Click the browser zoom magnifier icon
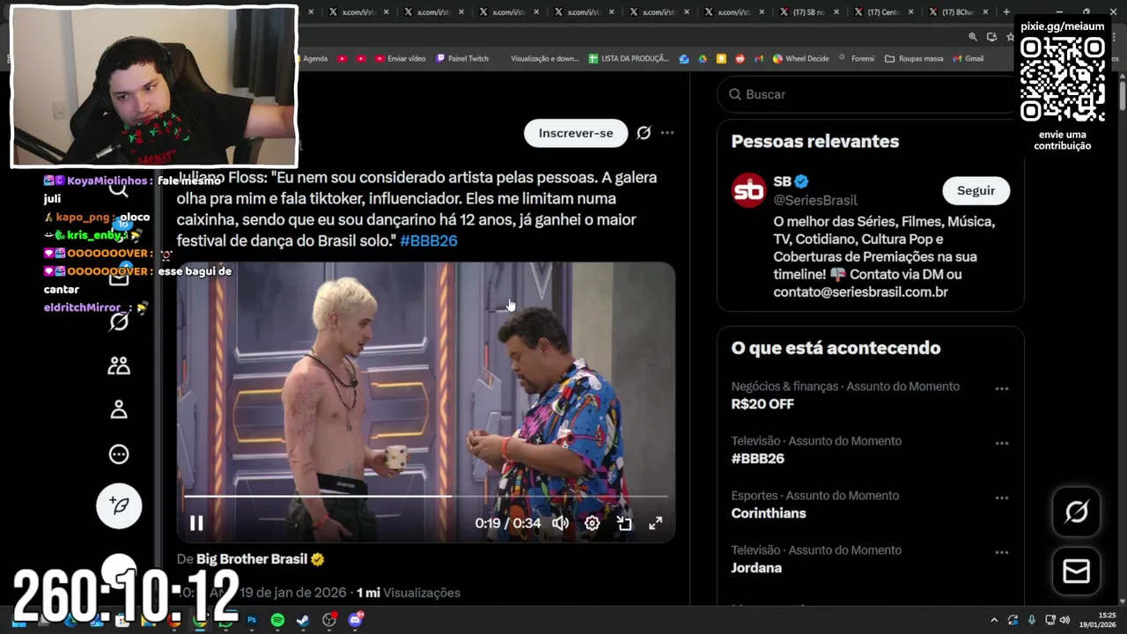The image size is (1127, 634). pyautogui.click(x=973, y=37)
